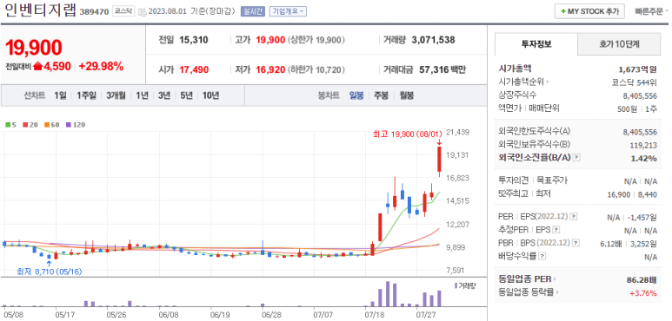Image resolution: width=672 pixels, height=321 pixels.
Task: Click the blue arrow marking 최저 8,710
Action: [49, 263]
